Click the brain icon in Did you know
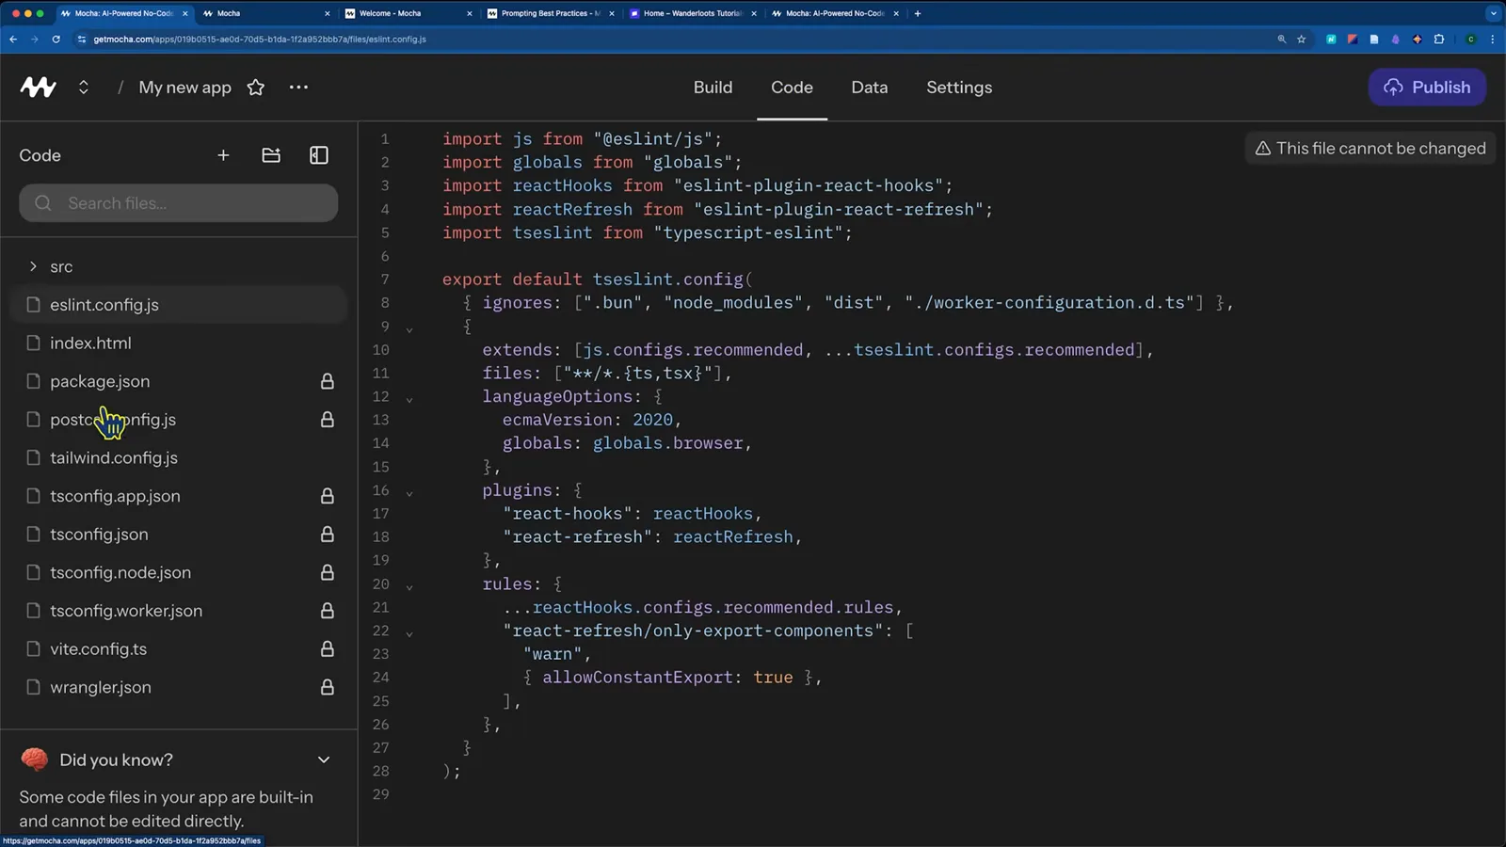 [35, 759]
